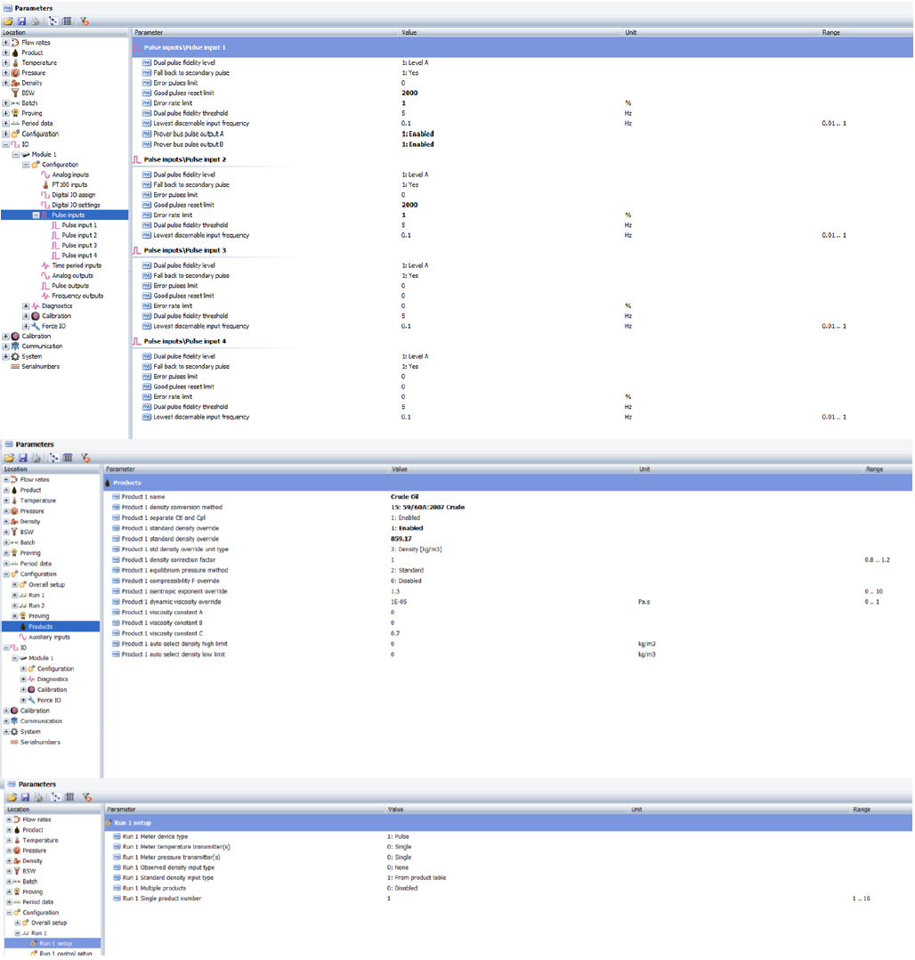Click Run 1 Standard density input type value
The height and width of the screenshot is (960, 915).
click(x=417, y=878)
